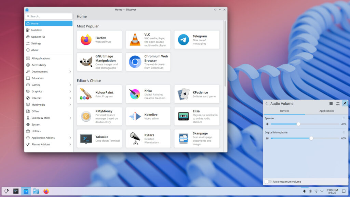Open Firefox from the Most Popular section
The height and width of the screenshot is (197, 350).
pyautogui.click(x=99, y=40)
